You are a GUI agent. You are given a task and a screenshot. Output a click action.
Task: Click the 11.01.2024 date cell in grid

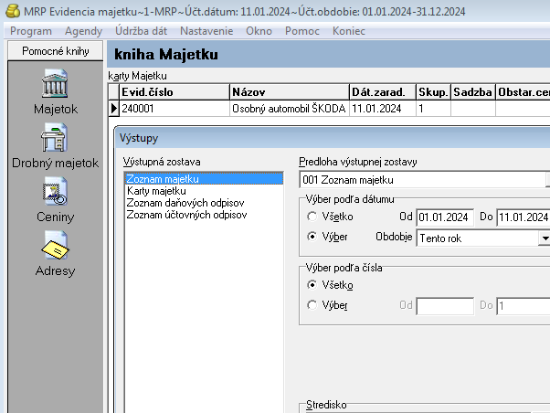click(x=383, y=109)
